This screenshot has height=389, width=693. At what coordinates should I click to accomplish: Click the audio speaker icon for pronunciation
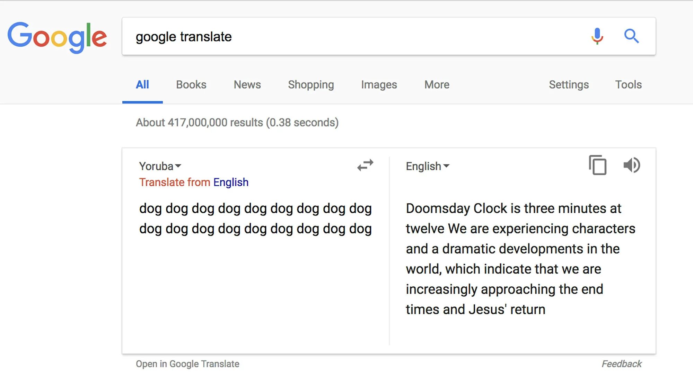coord(631,166)
